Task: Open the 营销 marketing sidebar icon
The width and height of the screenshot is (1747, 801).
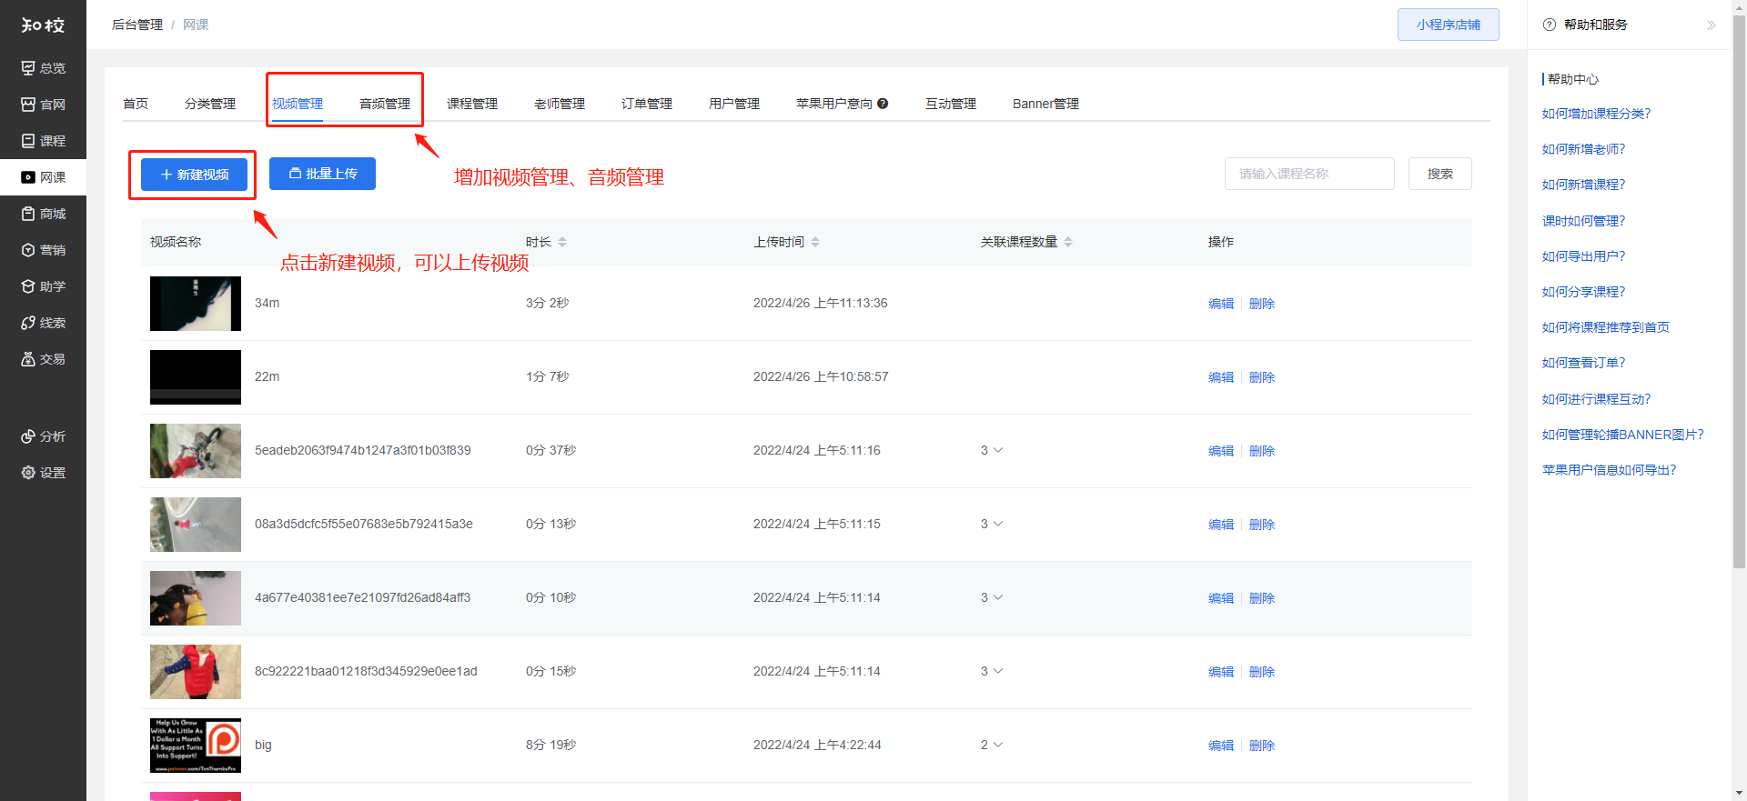Action: click(28, 250)
